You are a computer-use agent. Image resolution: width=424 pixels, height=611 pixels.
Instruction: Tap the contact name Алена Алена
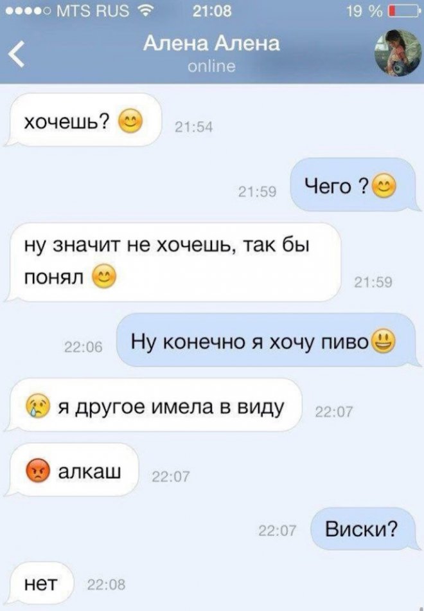click(x=211, y=43)
